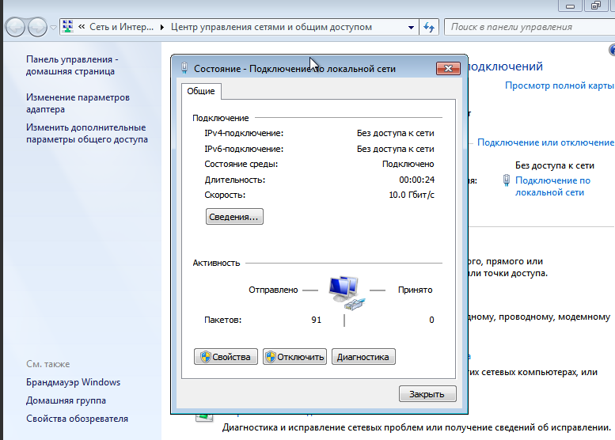Click the computers activity icon
Image resolution: width=615 pixels, height=440 pixels.
point(347,294)
